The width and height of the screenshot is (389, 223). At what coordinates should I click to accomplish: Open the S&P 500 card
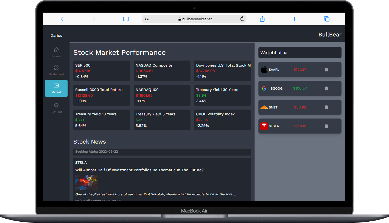pyautogui.click(x=102, y=71)
